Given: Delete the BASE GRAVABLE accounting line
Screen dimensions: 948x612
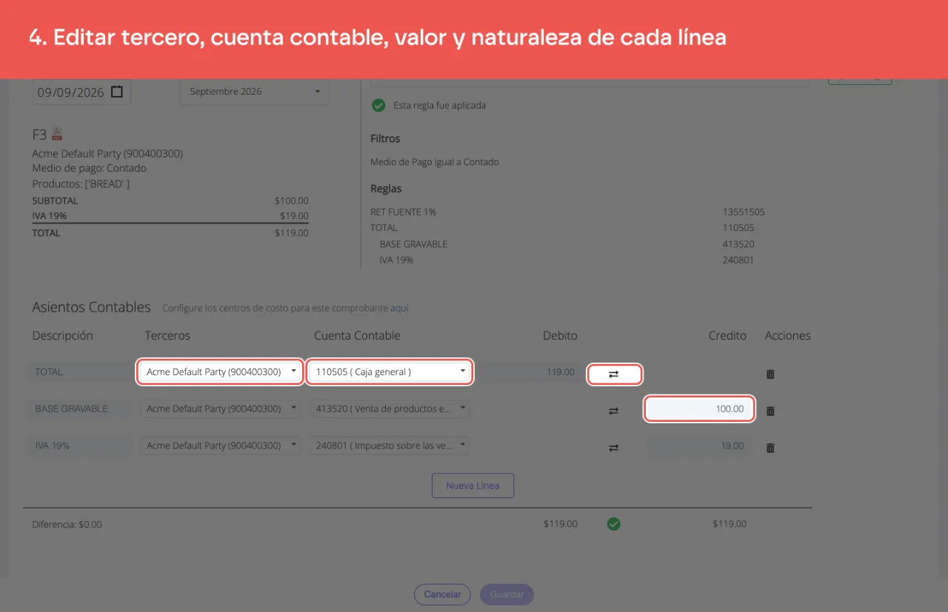Looking at the screenshot, I should [x=770, y=411].
